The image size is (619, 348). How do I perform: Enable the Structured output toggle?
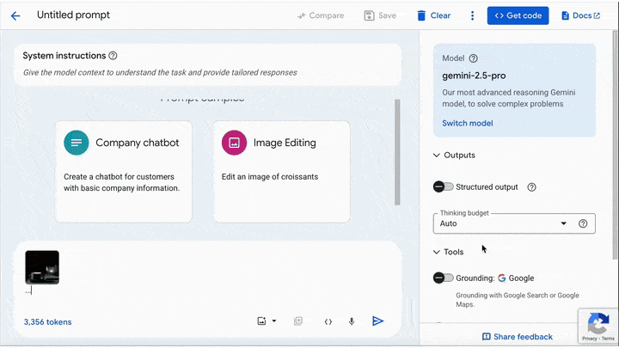(x=444, y=186)
